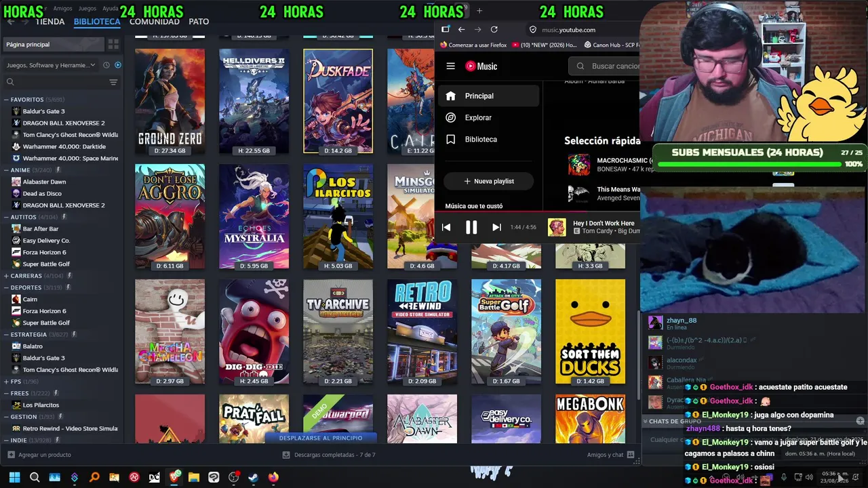Viewport: 868px width, 488px height.
Task: Collapse the GESTION collection
Action: pyautogui.click(x=5, y=417)
